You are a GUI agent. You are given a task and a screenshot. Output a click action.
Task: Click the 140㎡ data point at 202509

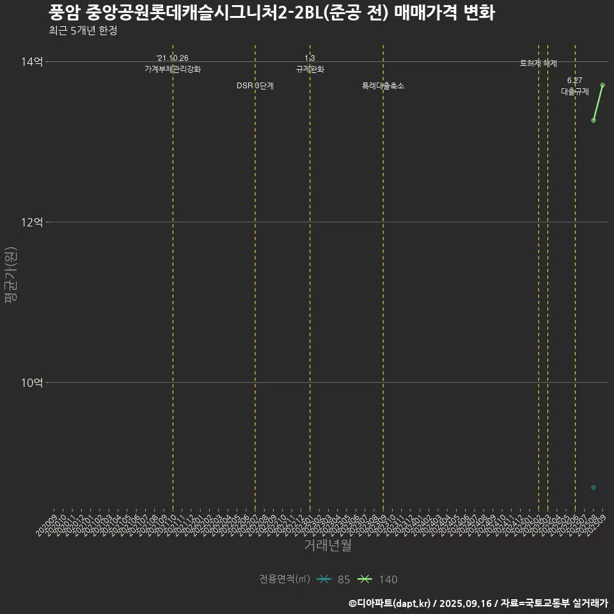(x=602, y=85)
